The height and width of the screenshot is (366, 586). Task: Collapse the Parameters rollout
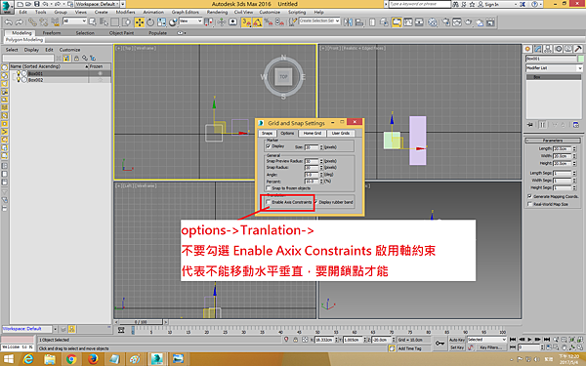point(553,141)
